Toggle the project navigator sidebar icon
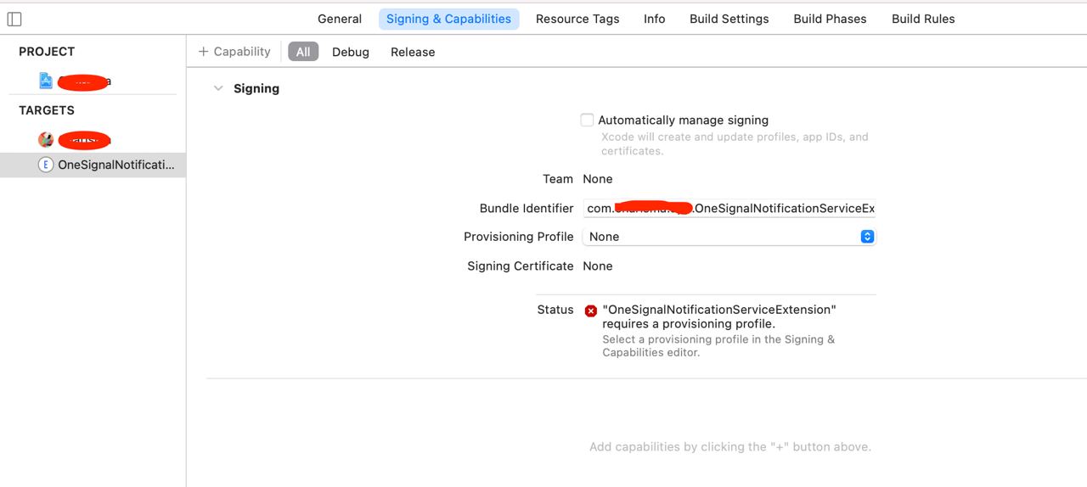 click(14, 19)
